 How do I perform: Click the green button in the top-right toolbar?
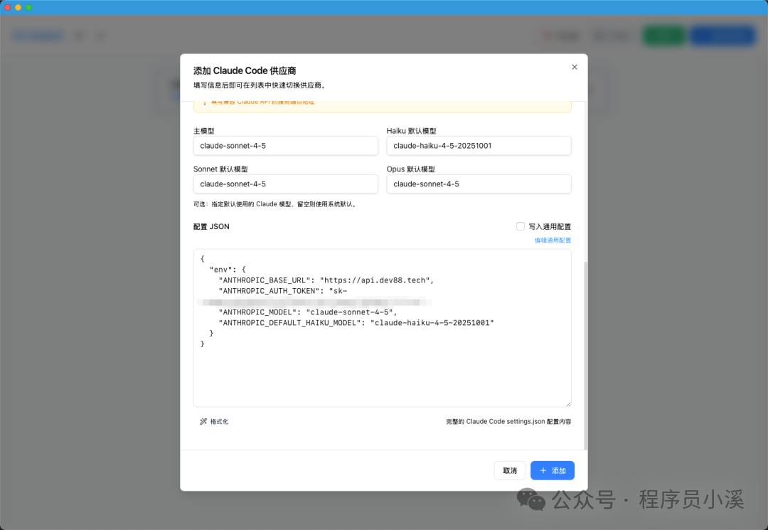663,35
